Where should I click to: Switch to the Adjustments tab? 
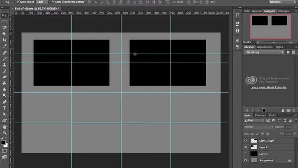tap(265, 47)
